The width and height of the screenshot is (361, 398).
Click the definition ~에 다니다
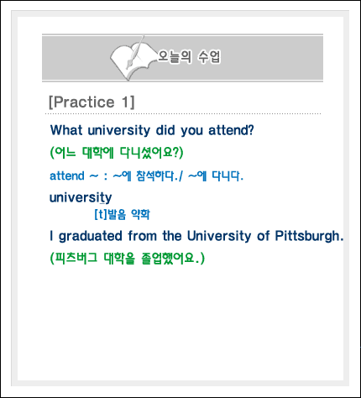(x=216, y=176)
